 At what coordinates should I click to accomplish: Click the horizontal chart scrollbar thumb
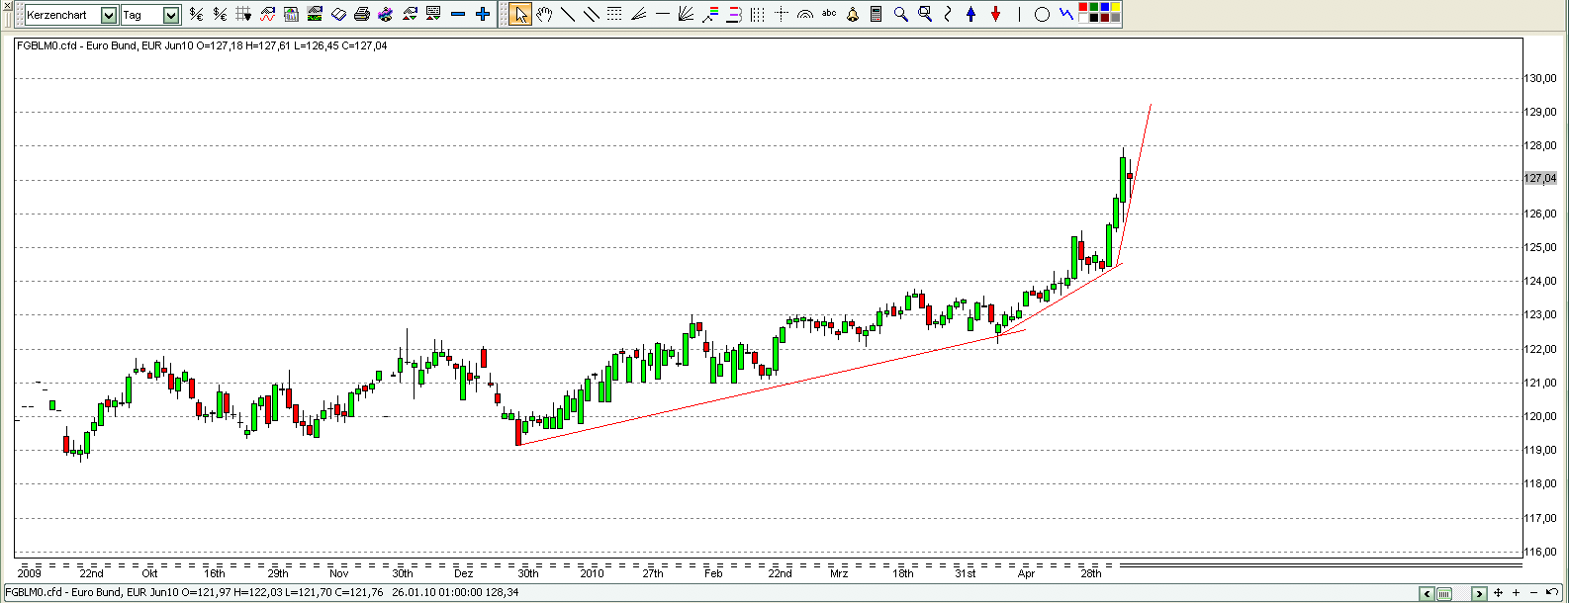pyautogui.click(x=1443, y=593)
